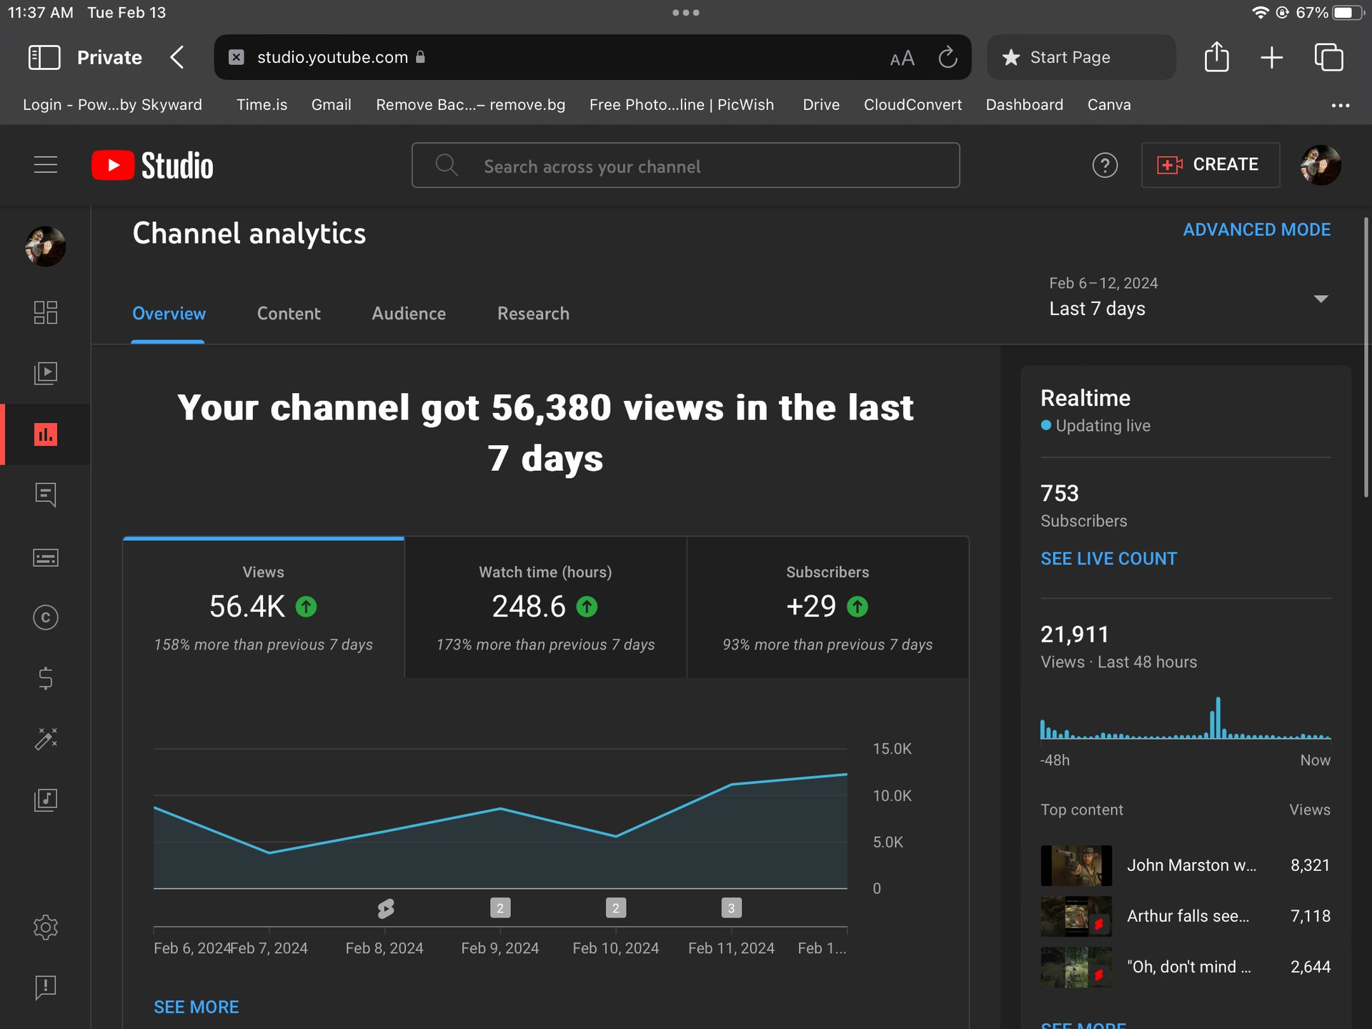This screenshot has height=1029, width=1372.
Task: Toggle the hamburger navigation menu
Action: [x=46, y=165]
